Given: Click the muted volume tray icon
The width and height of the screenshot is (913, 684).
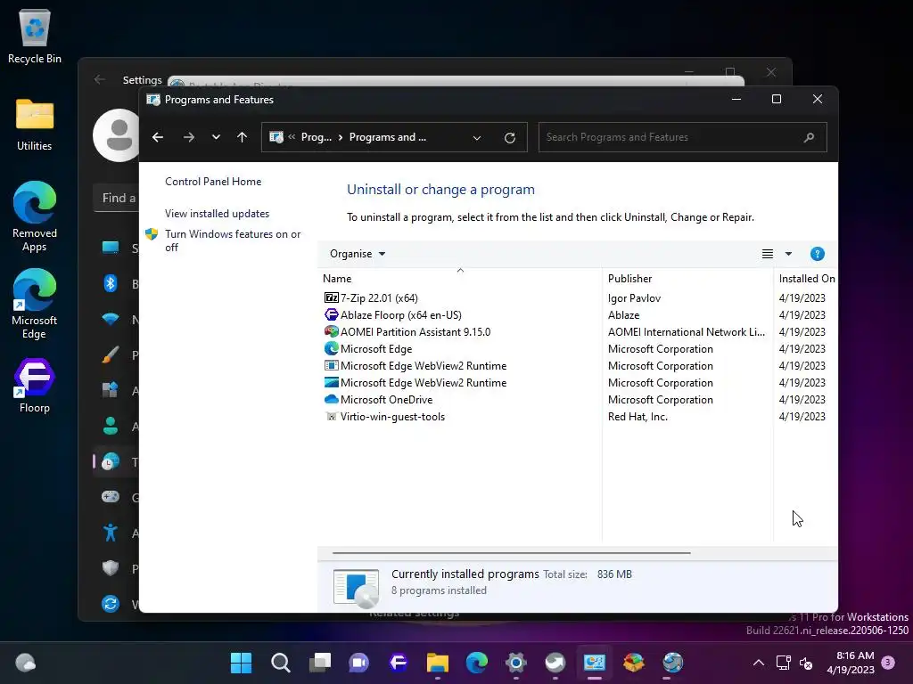Looking at the screenshot, I should coord(806,663).
